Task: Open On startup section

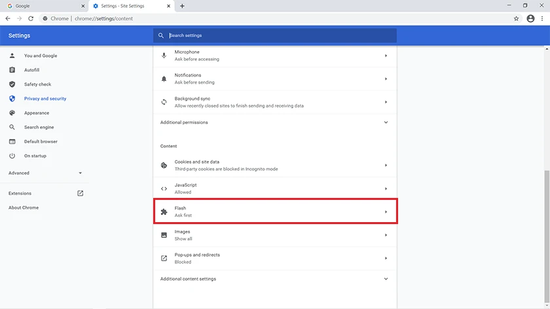Action: click(x=35, y=156)
